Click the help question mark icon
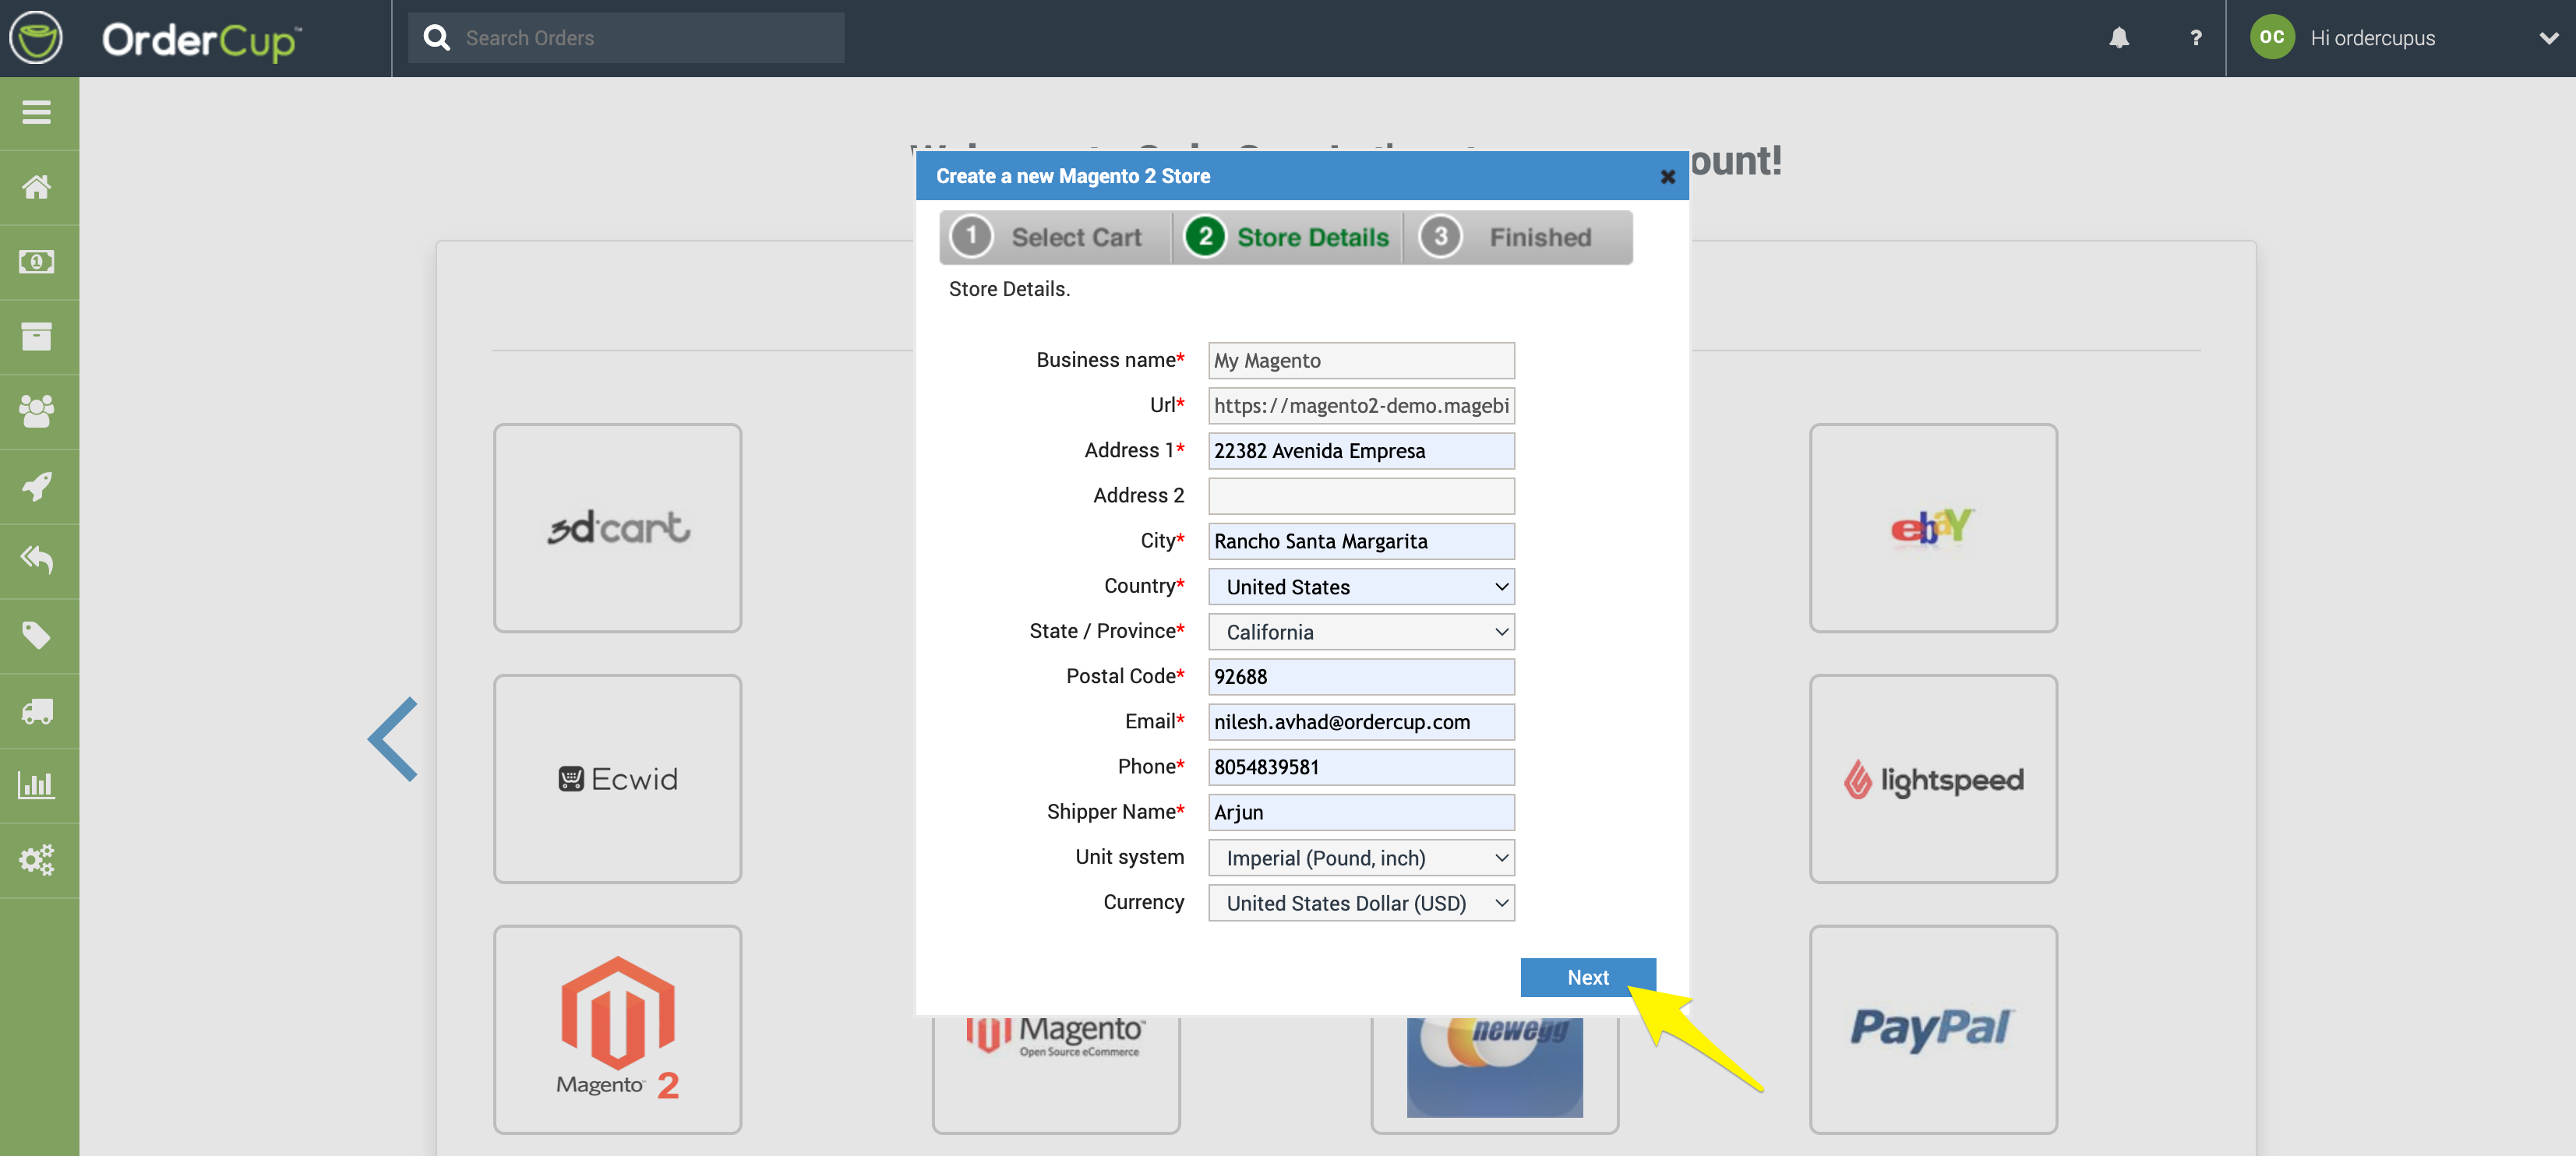Image resolution: width=2576 pixels, height=1156 pixels. pos(2195,38)
